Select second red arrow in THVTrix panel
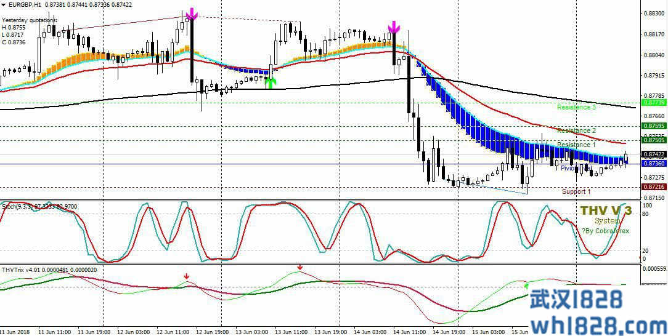Screen dimensions: 668x336 tap(300, 268)
